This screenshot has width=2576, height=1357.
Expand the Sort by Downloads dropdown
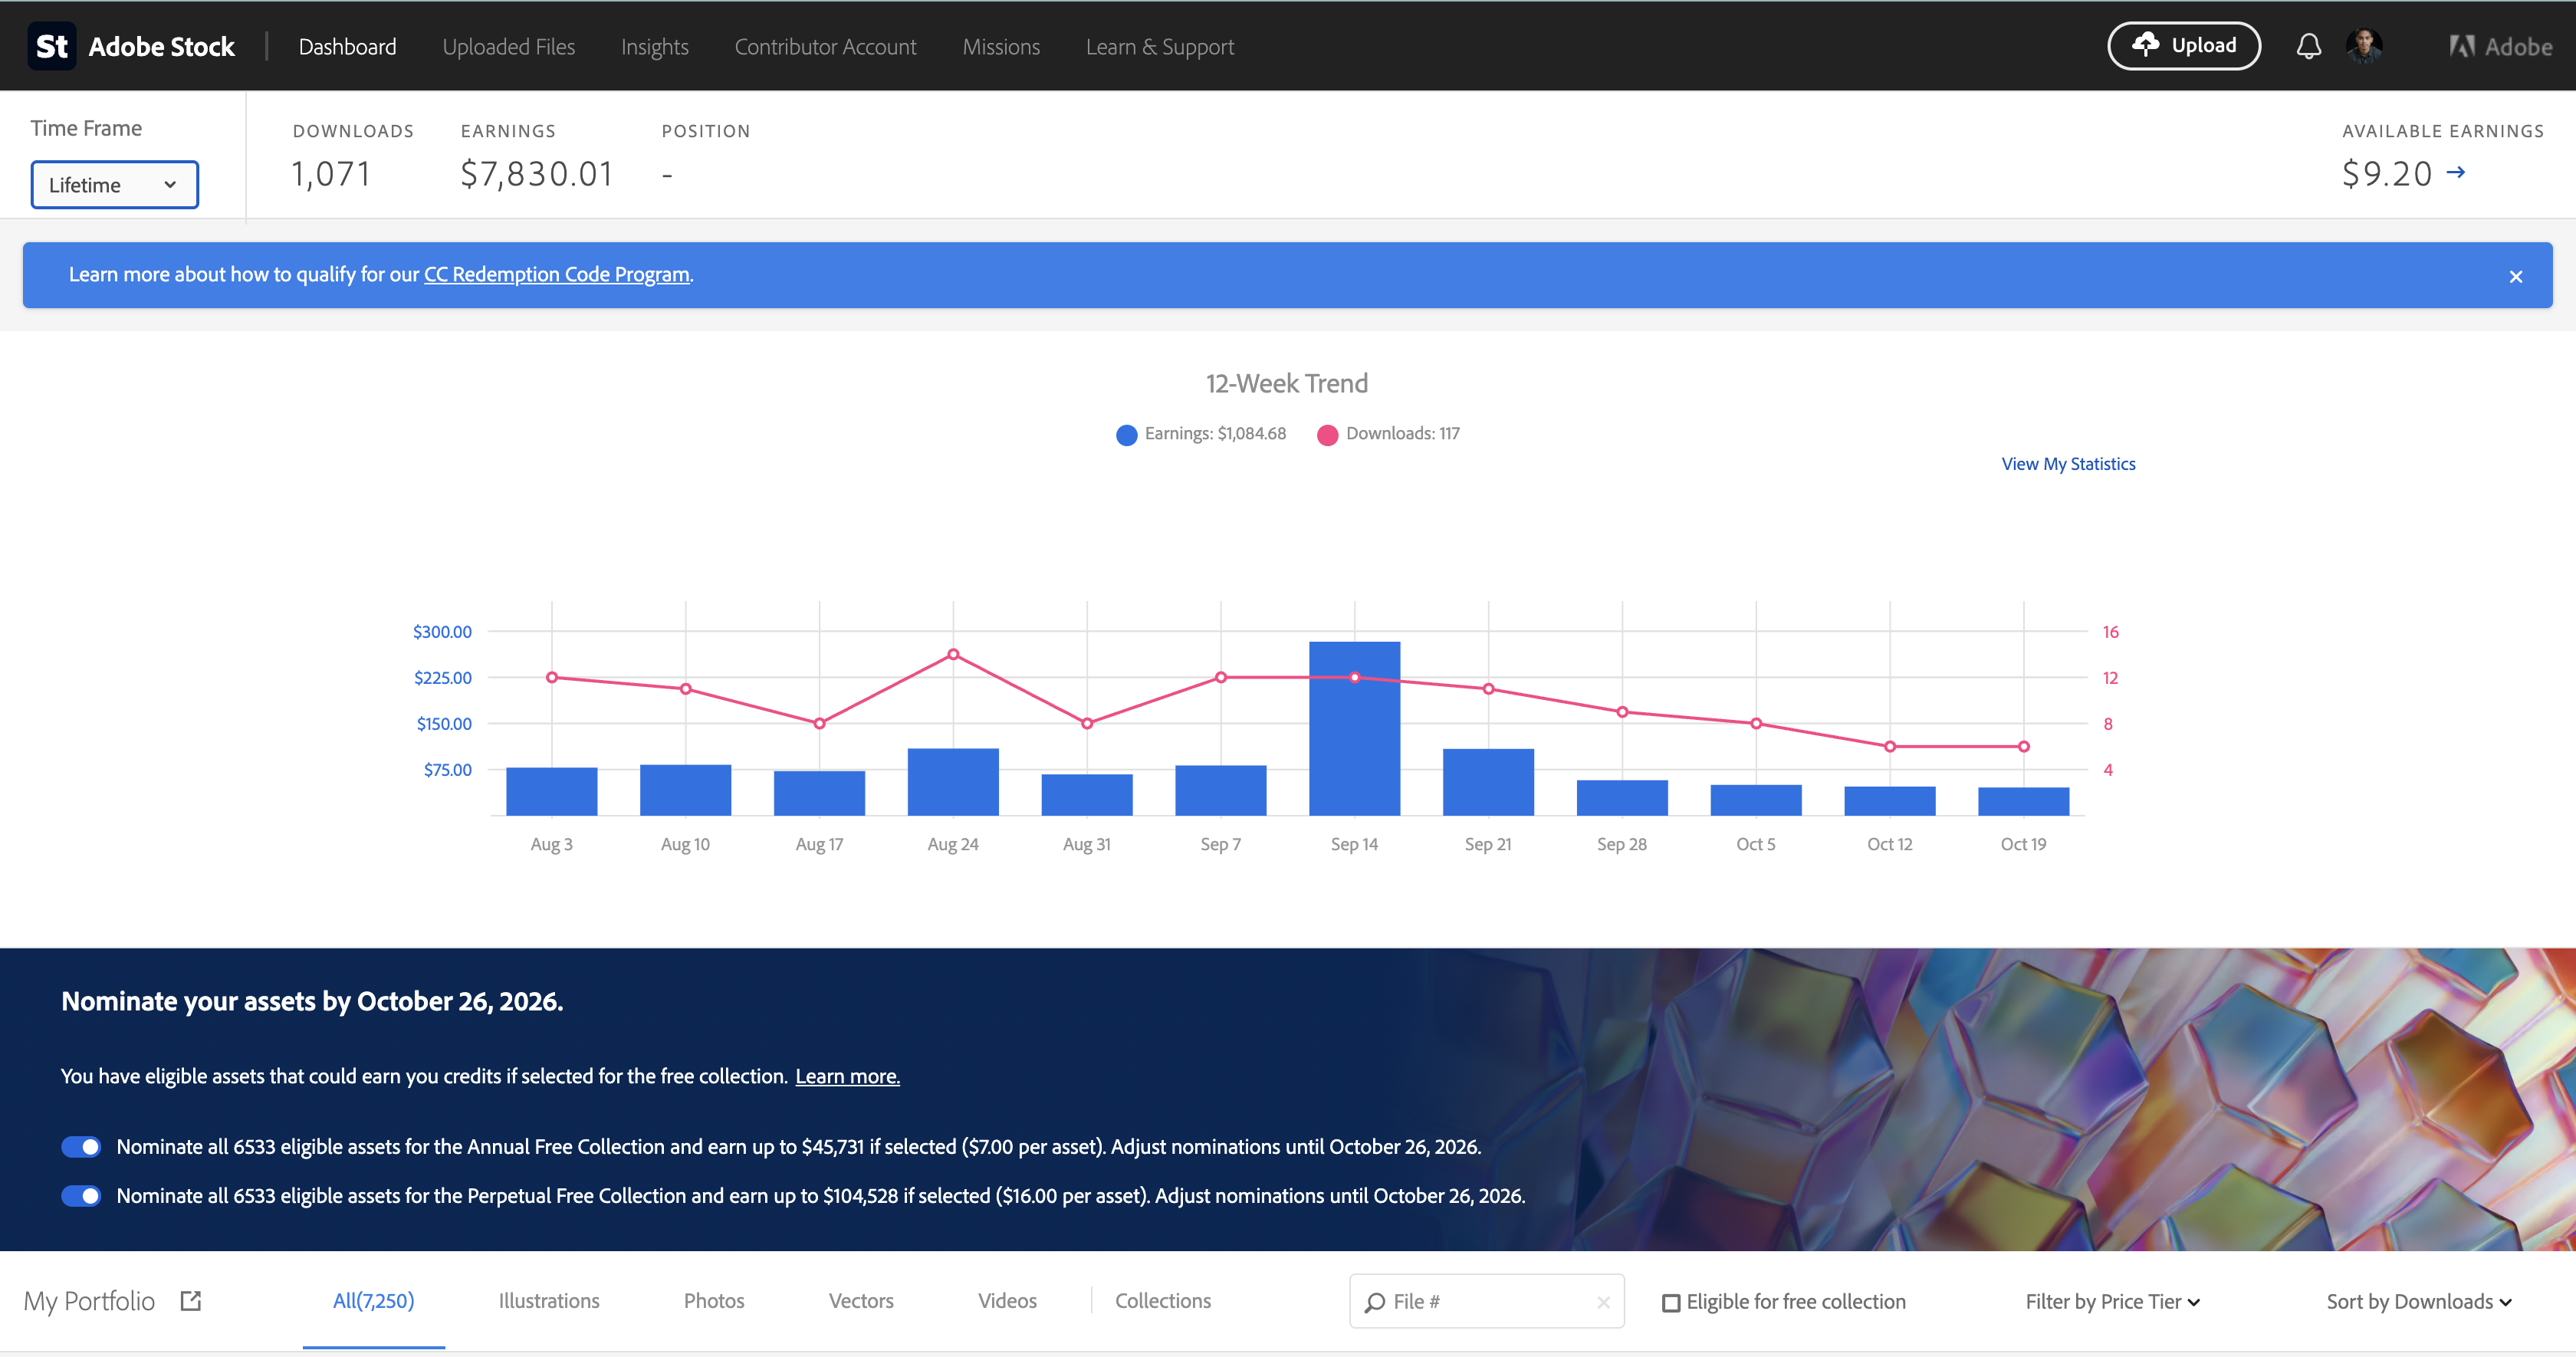pos(2418,1301)
